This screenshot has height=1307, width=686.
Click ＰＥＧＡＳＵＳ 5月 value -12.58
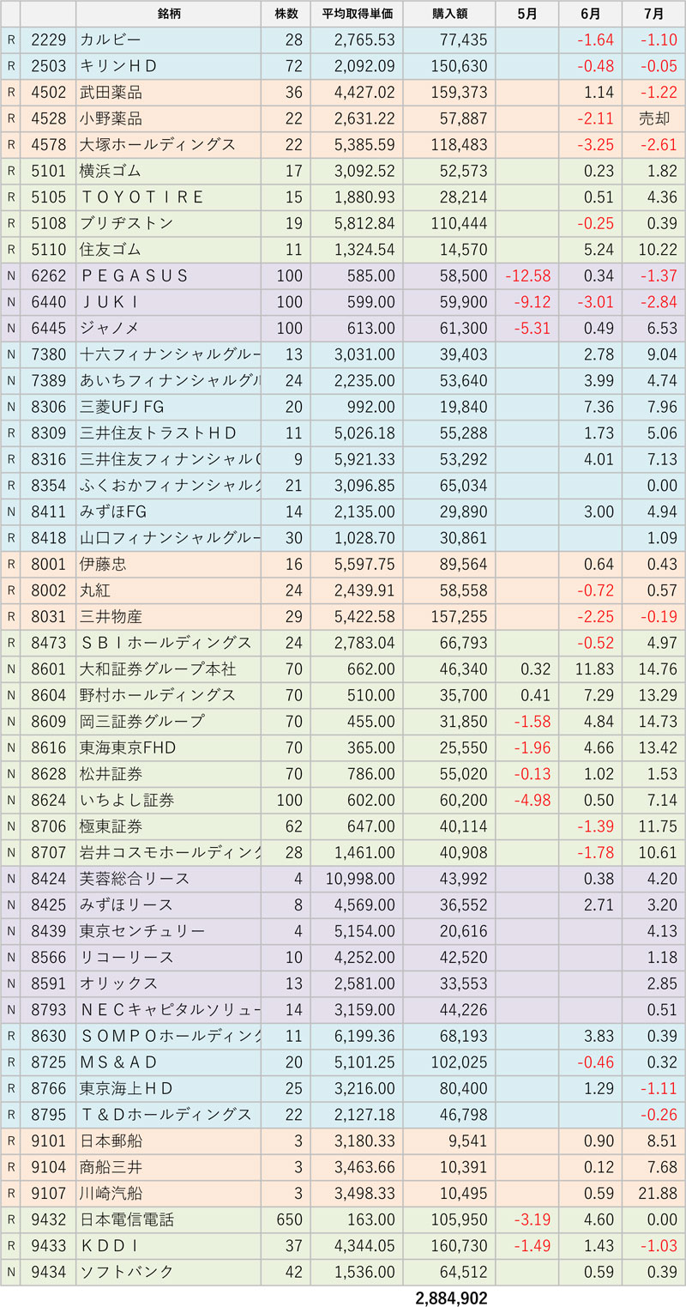pyautogui.click(x=528, y=276)
